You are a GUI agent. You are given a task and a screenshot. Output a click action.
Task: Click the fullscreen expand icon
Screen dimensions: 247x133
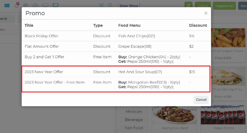click(x=101, y=5)
